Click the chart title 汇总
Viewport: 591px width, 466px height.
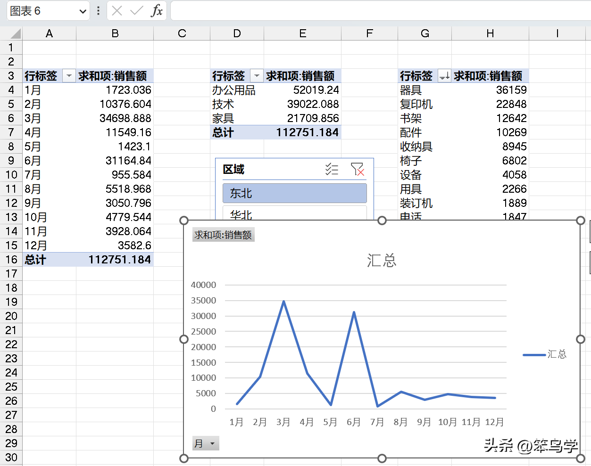tap(382, 260)
